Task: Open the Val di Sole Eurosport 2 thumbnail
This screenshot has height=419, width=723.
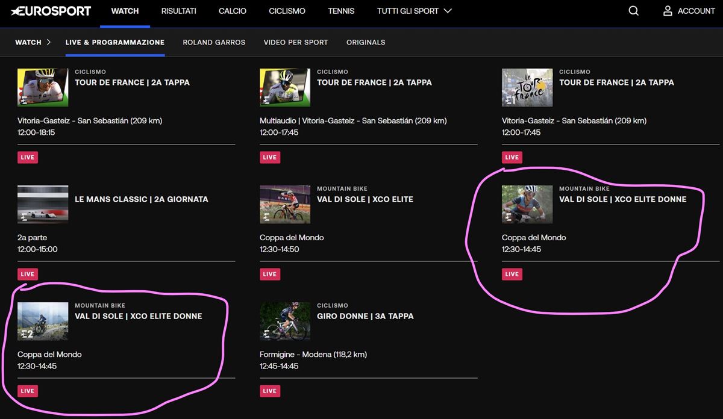Action: coord(43,321)
